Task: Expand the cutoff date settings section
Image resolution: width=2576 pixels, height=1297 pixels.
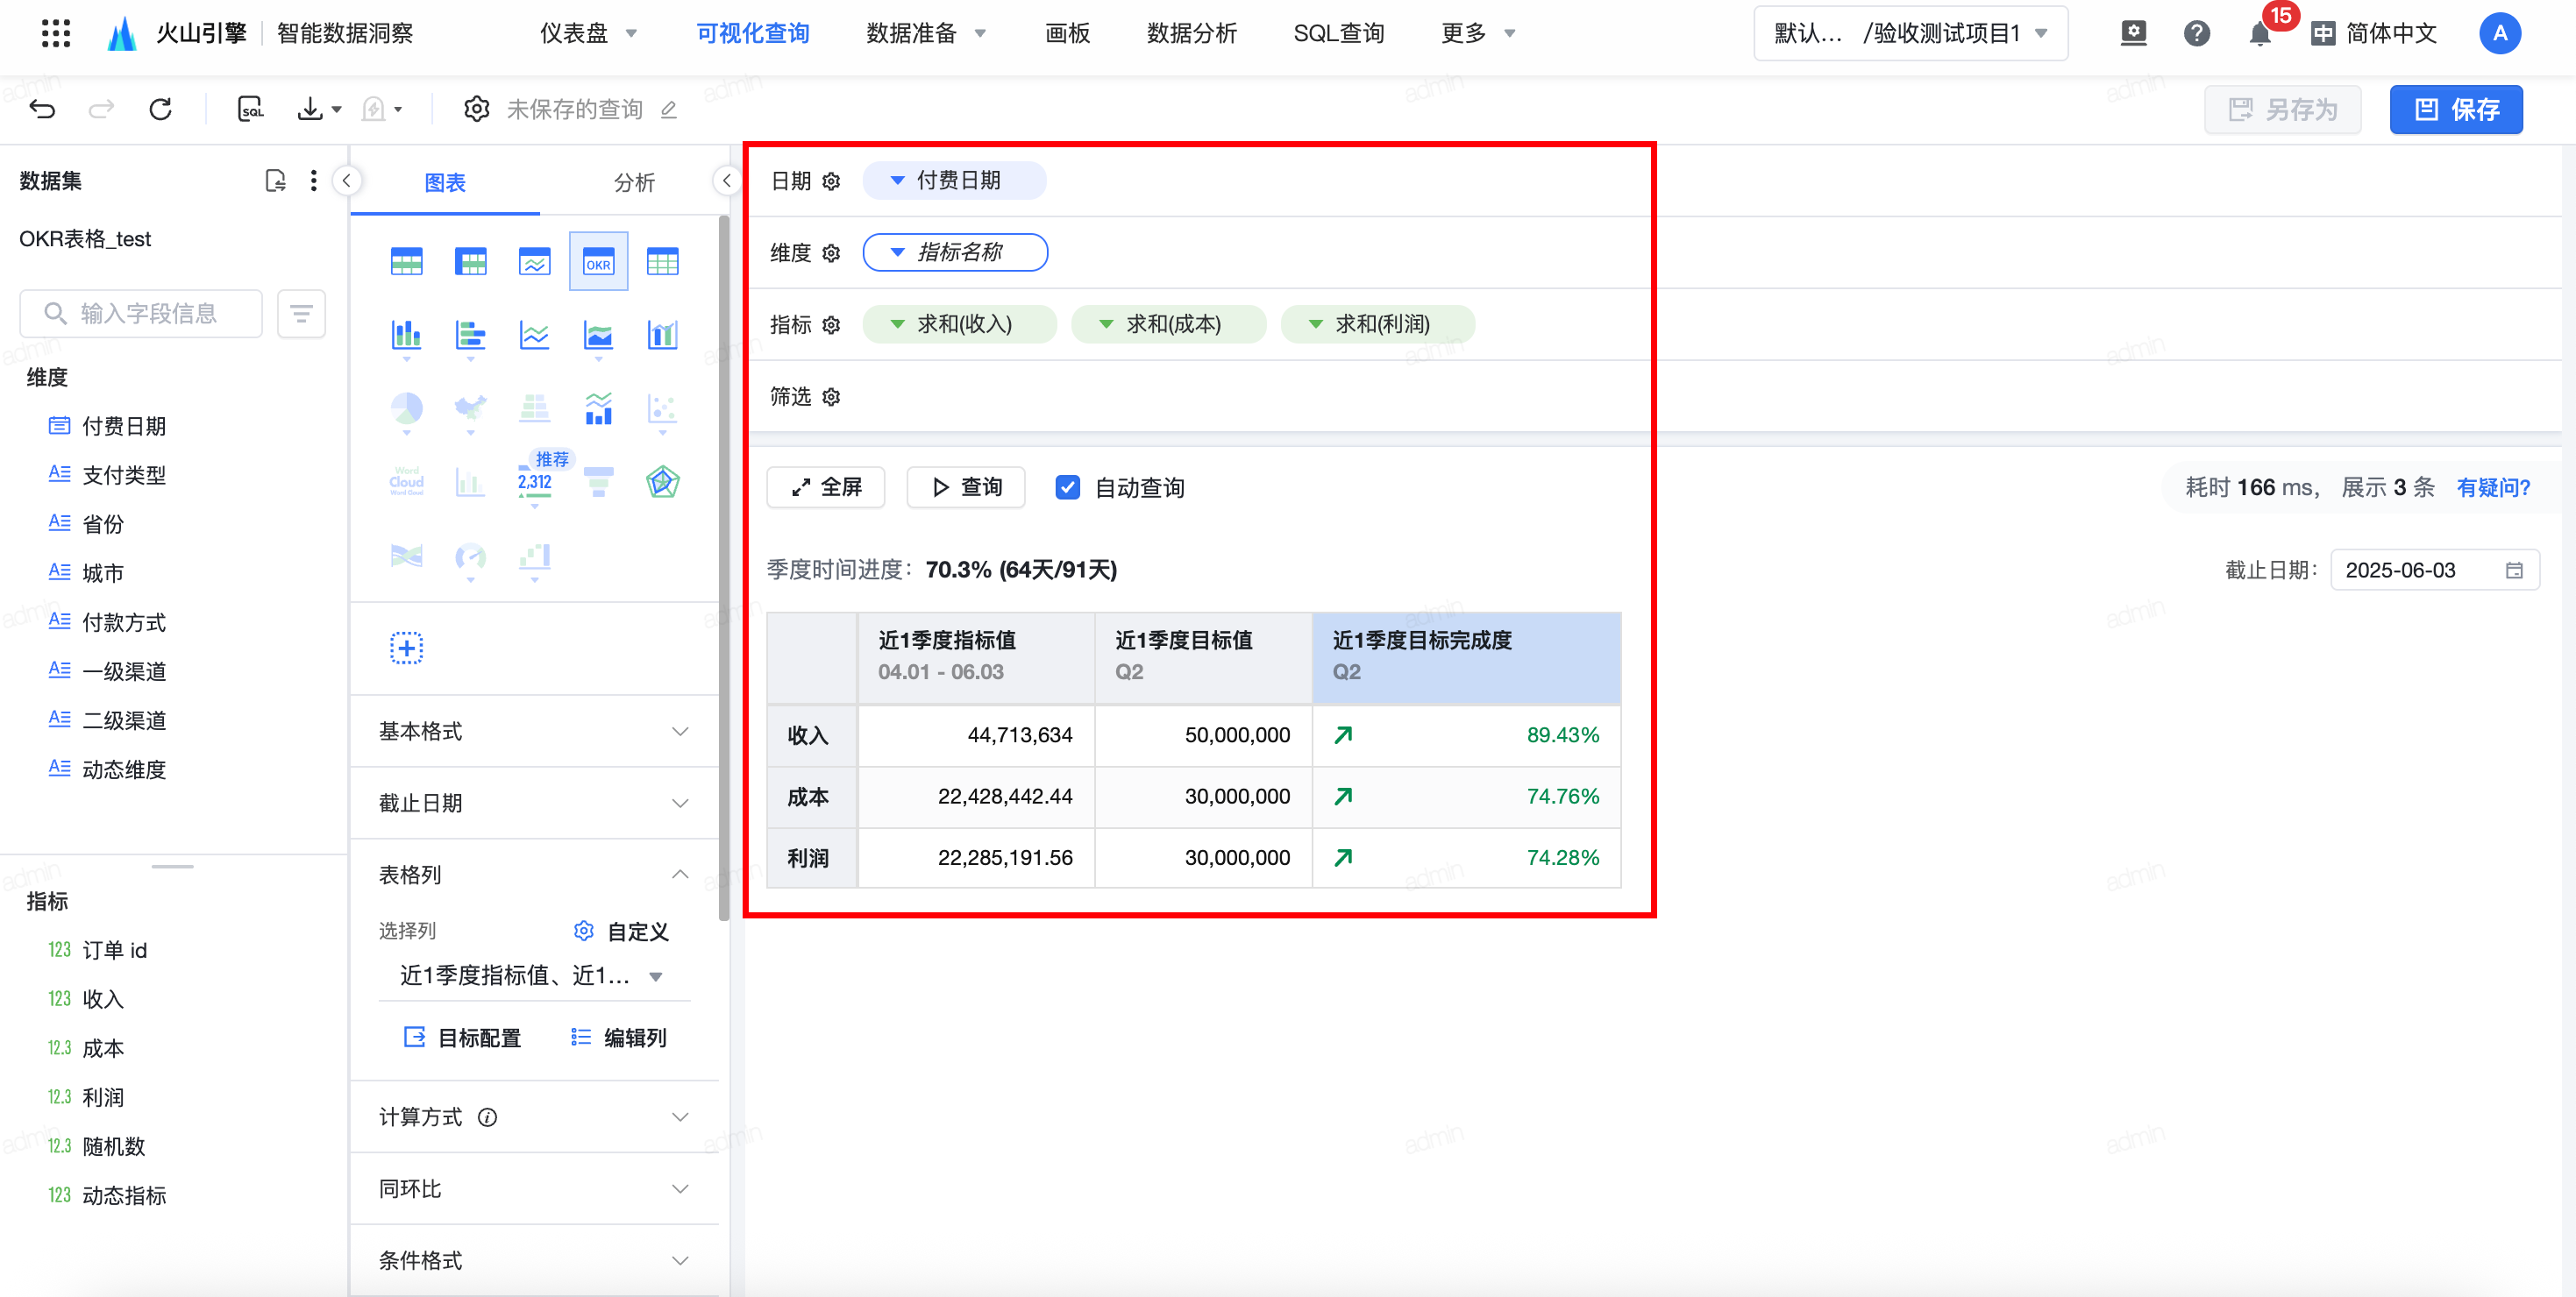Action: 534,804
